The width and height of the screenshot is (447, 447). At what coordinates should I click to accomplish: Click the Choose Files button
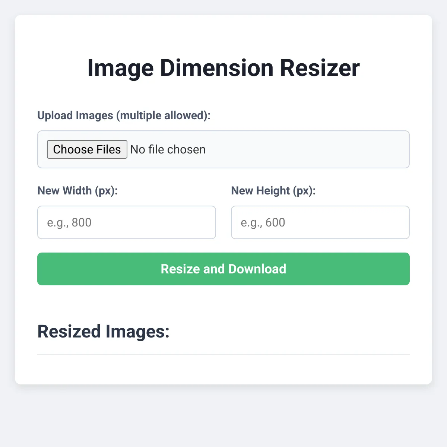87,149
